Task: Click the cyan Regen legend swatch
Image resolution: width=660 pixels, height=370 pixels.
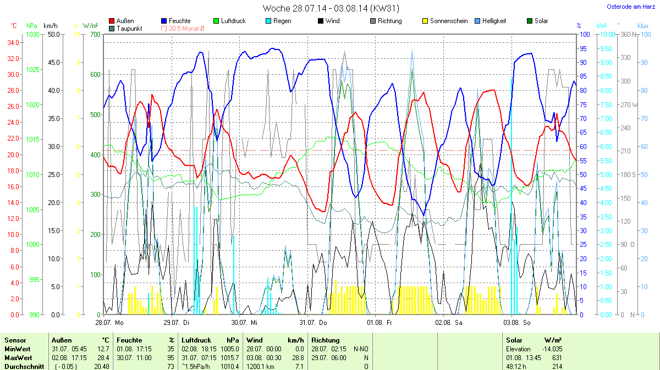Action: [269, 21]
